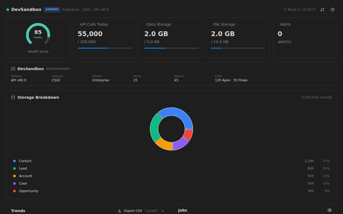343x214 pixels.
Task: Click the Users value 25
Action: 135,80
